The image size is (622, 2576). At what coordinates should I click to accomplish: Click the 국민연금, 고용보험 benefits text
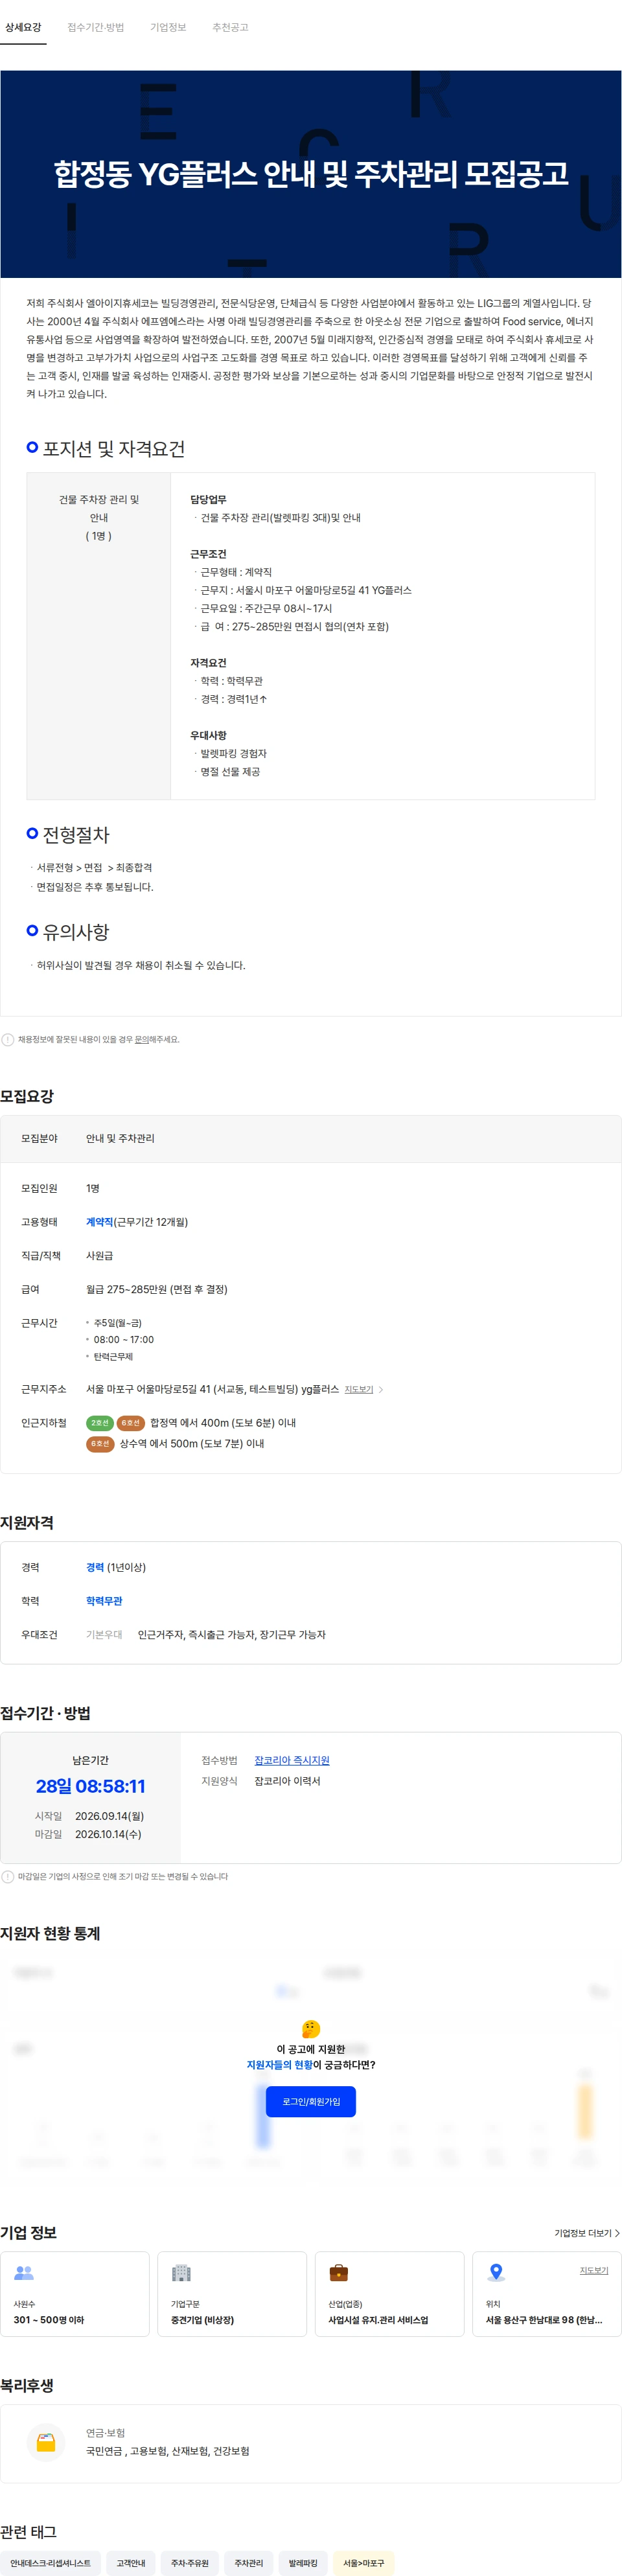(168, 2451)
